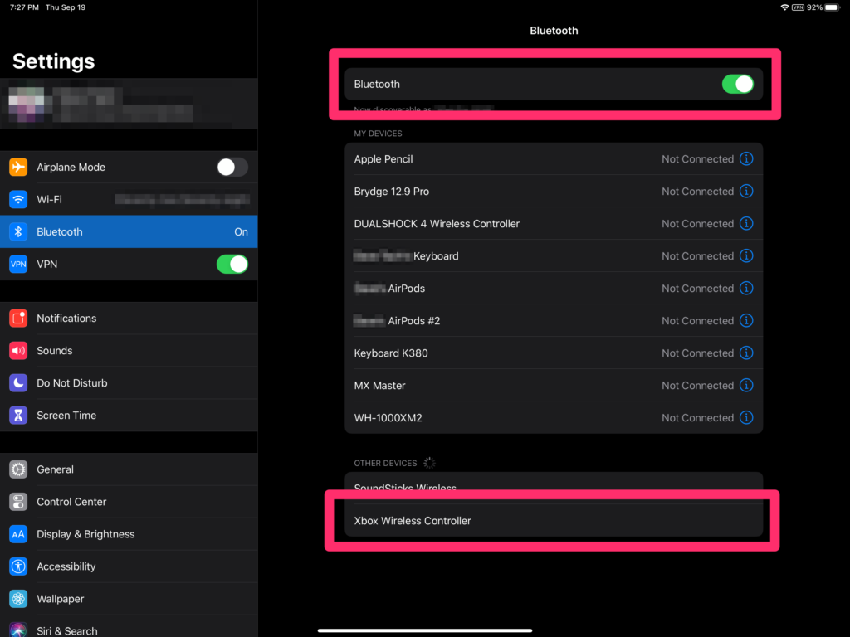Connect to WH-1000XM2 headphones

(554, 418)
